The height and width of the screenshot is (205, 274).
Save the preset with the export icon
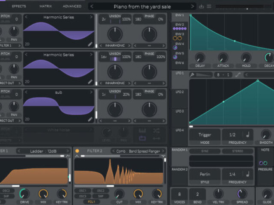(201, 6)
